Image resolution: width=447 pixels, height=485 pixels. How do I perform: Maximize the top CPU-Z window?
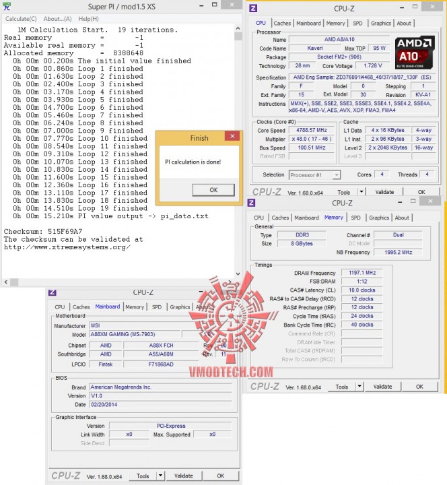click(x=415, y=7)
